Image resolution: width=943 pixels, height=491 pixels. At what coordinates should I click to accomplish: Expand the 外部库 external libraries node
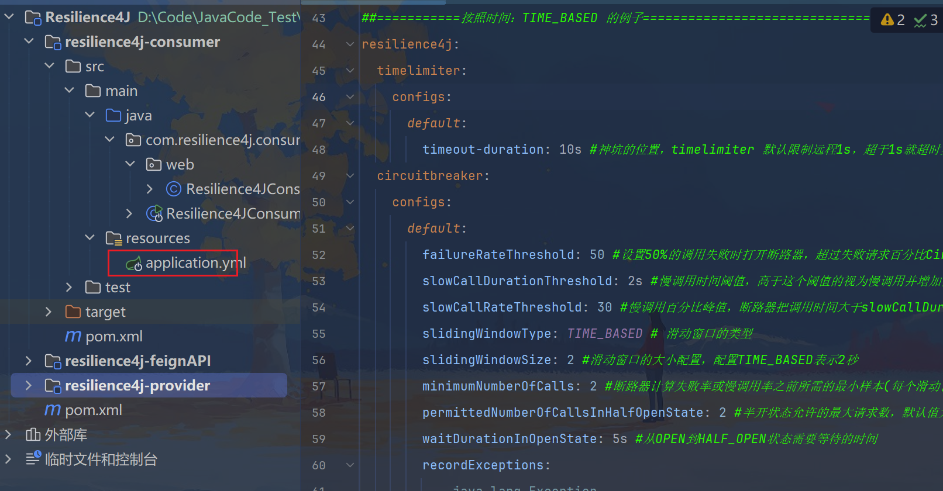coord(8,434)
